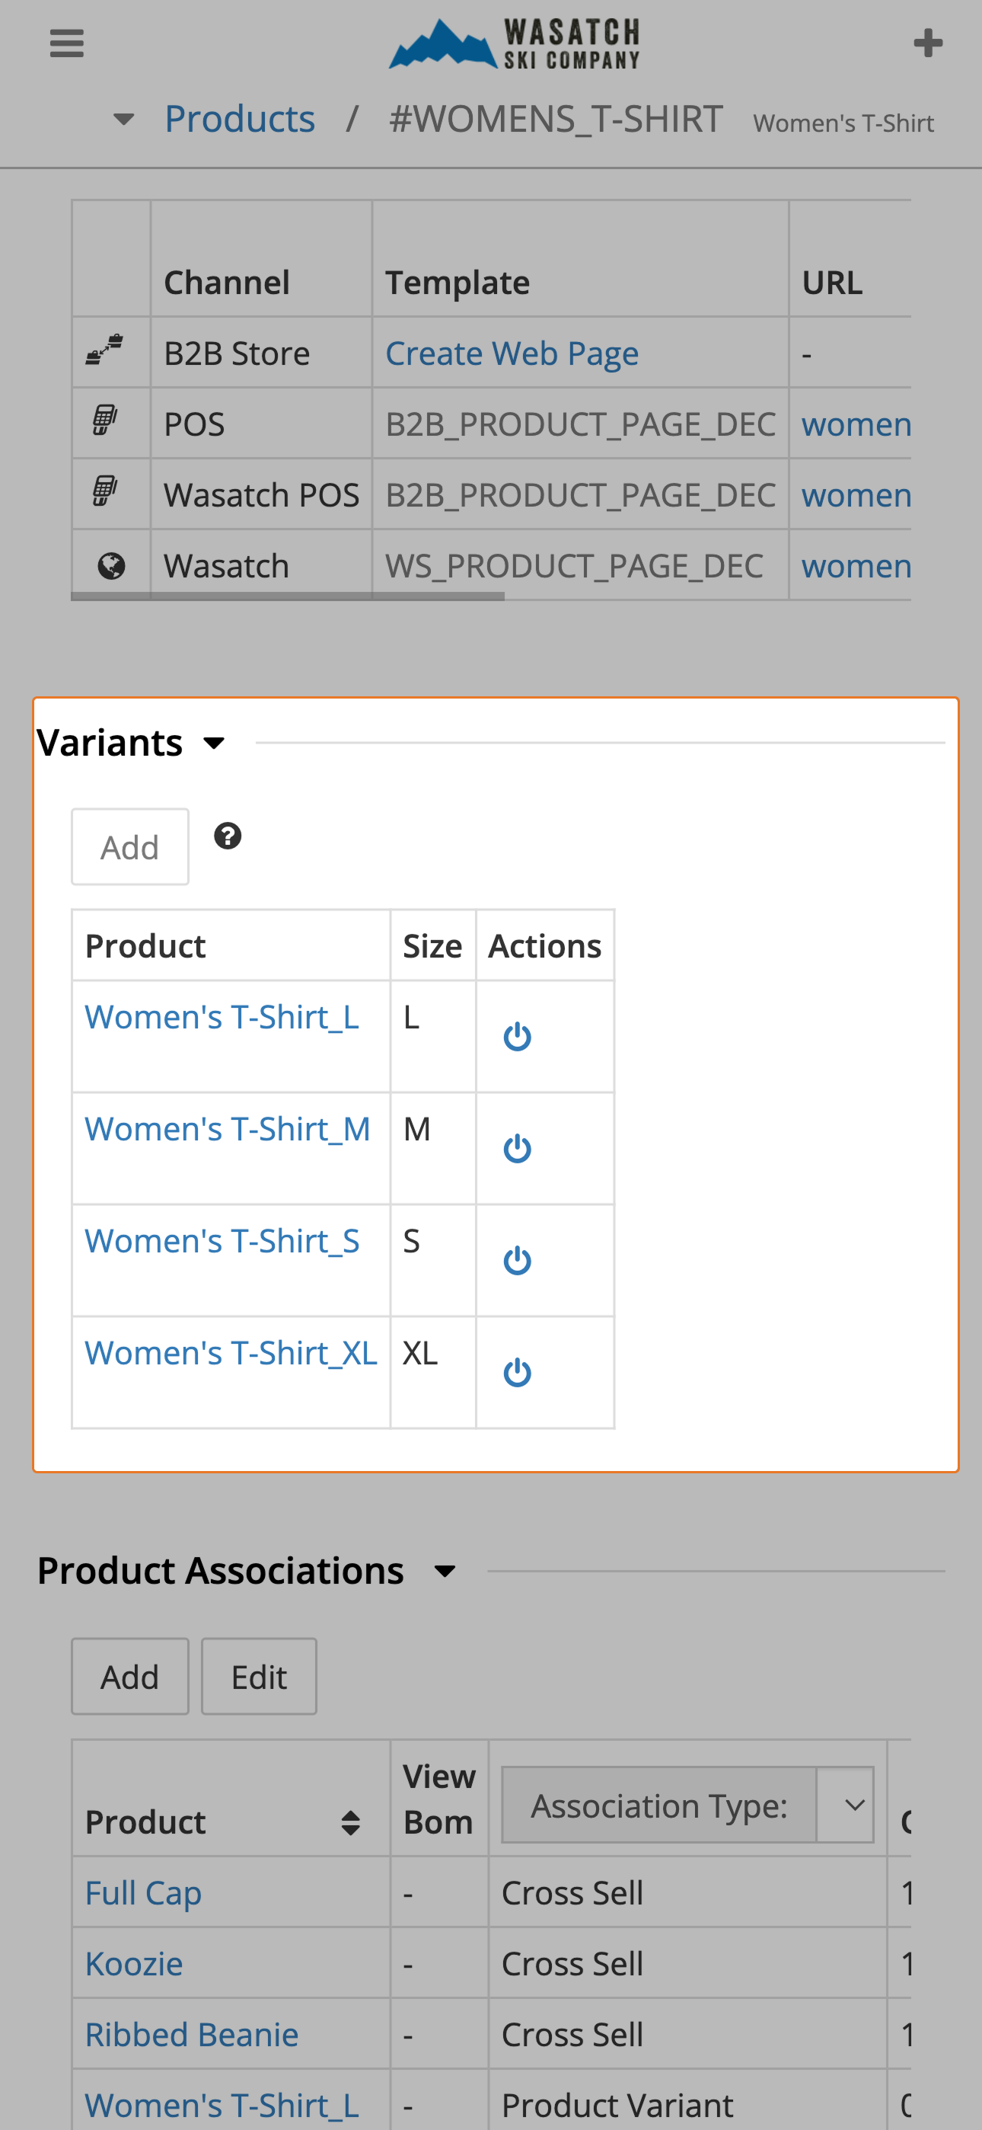Collapse the Variants section

tap(214, 743)
